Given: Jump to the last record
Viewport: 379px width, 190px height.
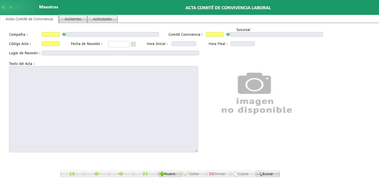Looking at the screenshot, I should (x=145, y=173).
